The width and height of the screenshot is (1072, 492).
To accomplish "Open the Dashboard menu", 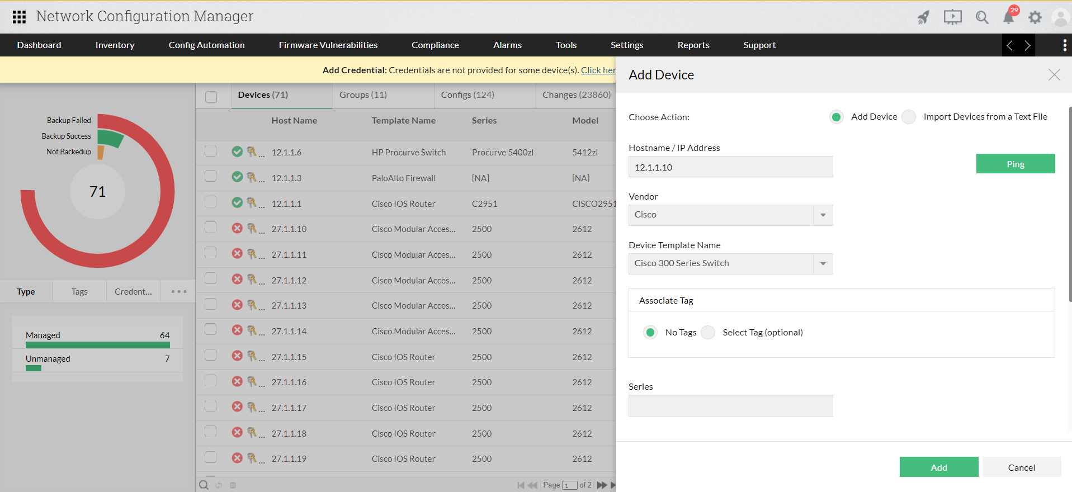I will coord(39,45).
